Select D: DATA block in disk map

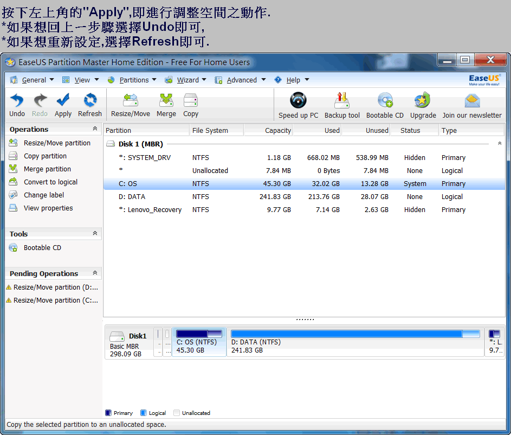[355, 342]
